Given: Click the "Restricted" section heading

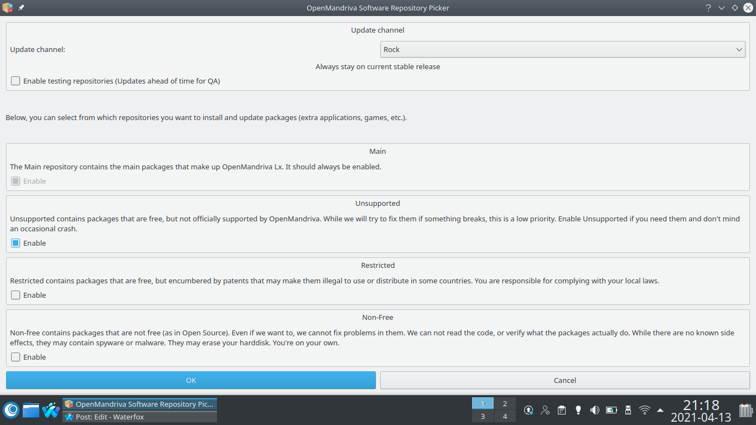Looking at the screenshot, I should [x=378, y=265].
